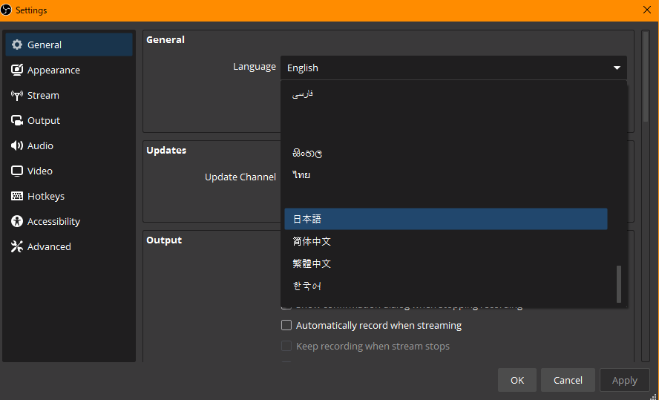
Task: Click the language list scrollbar thumb
Action: 619,283
